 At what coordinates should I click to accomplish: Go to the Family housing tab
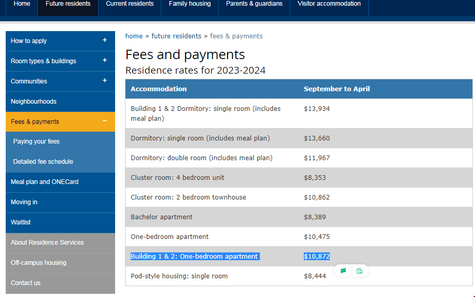(190, 4)
